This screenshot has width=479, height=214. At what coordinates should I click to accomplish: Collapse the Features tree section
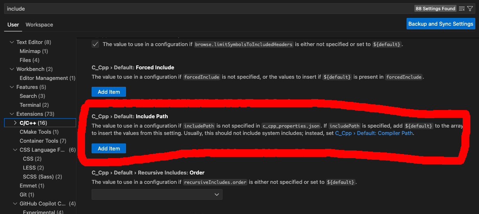pyautogui.click(x=12, y=87)
